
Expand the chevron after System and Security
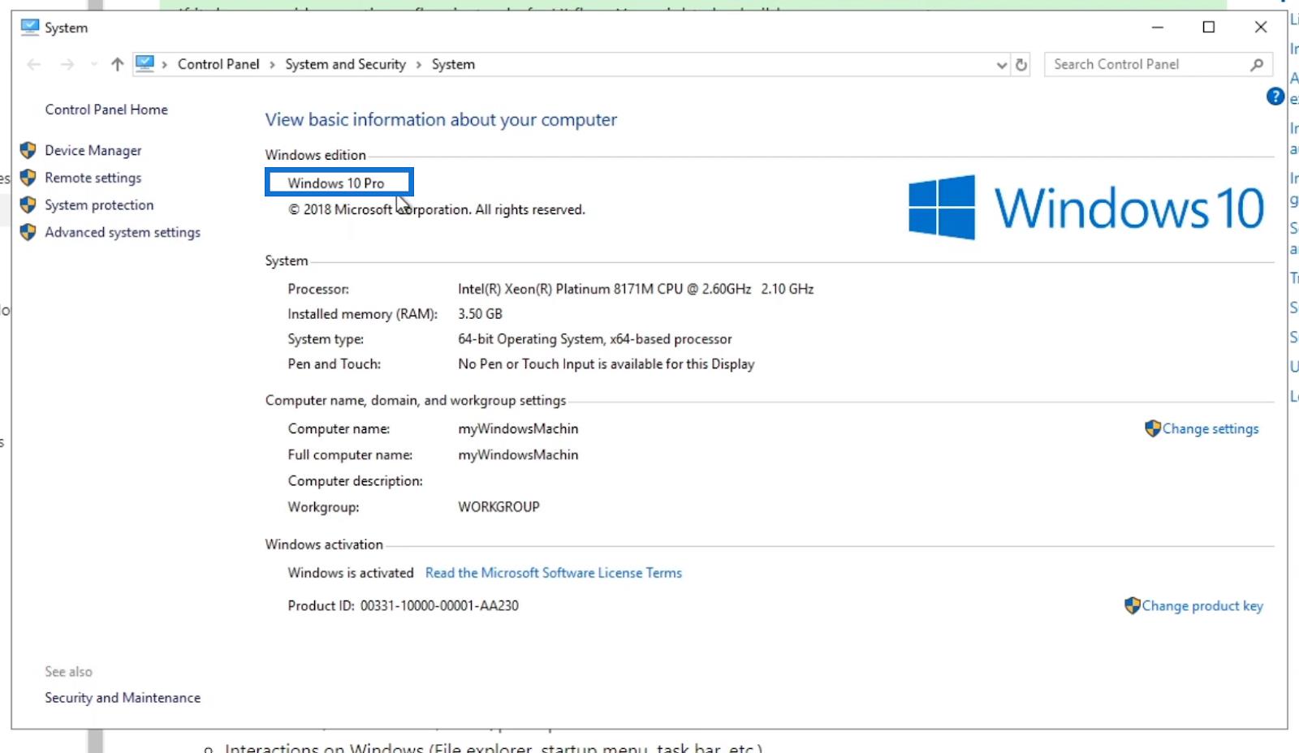pos(419,64)
